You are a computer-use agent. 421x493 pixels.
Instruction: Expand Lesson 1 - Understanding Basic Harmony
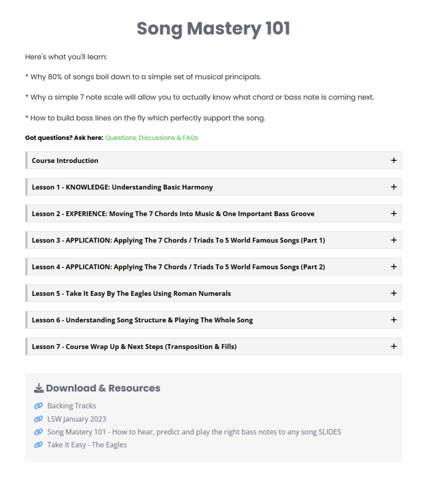click(x=213, y=187)
